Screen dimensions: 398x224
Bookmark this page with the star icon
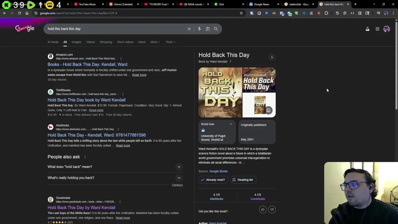[x=241, y=13]
